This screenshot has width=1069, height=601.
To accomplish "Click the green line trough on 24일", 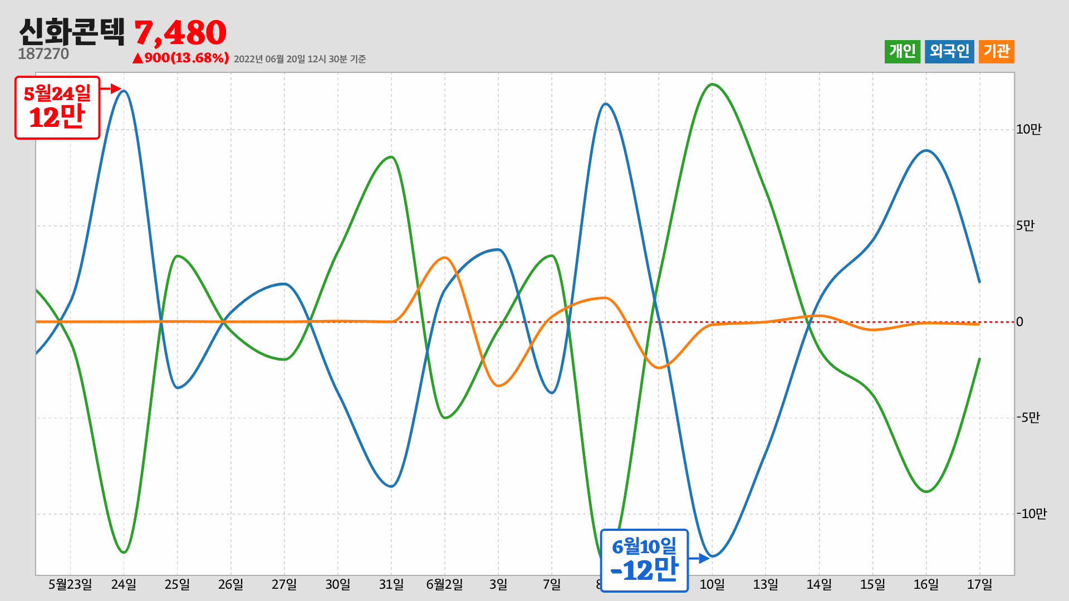I will [124, 552].
